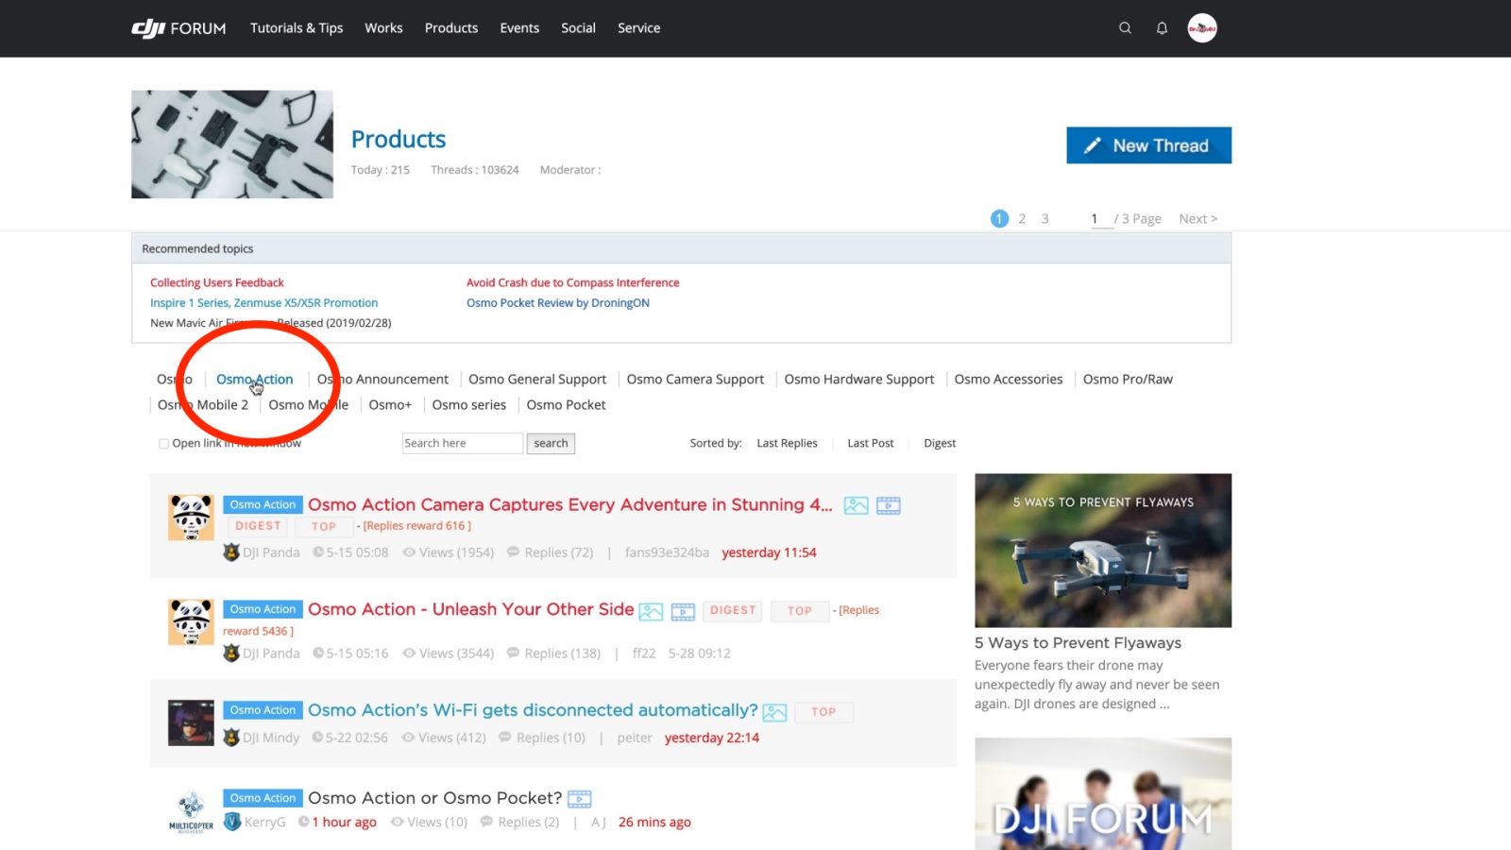This screenshot has height=850, width=1511.
Task: Select the Osmo Pocket category
Action: pyautogui.click(x=566, y=405)
